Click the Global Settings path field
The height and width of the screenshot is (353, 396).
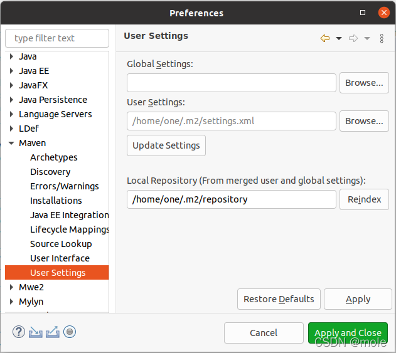click(x=232, y=83)
